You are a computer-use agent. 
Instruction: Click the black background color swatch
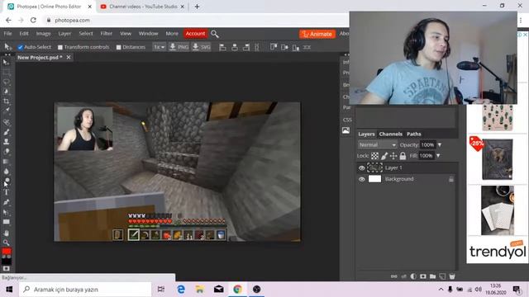(x=7, y=261)
